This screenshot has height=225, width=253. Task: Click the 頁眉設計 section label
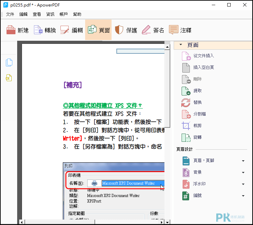[184, 149]
